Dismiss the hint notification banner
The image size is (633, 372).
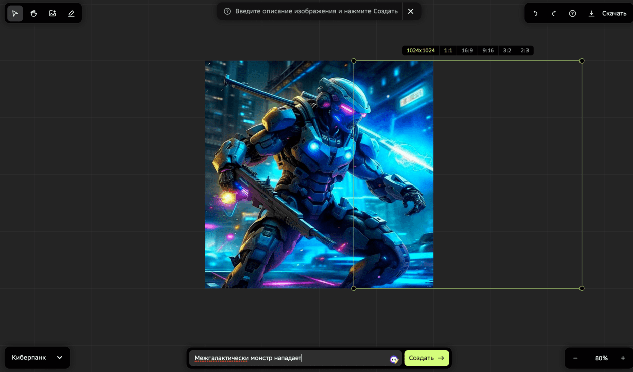(x=411, y=11)
